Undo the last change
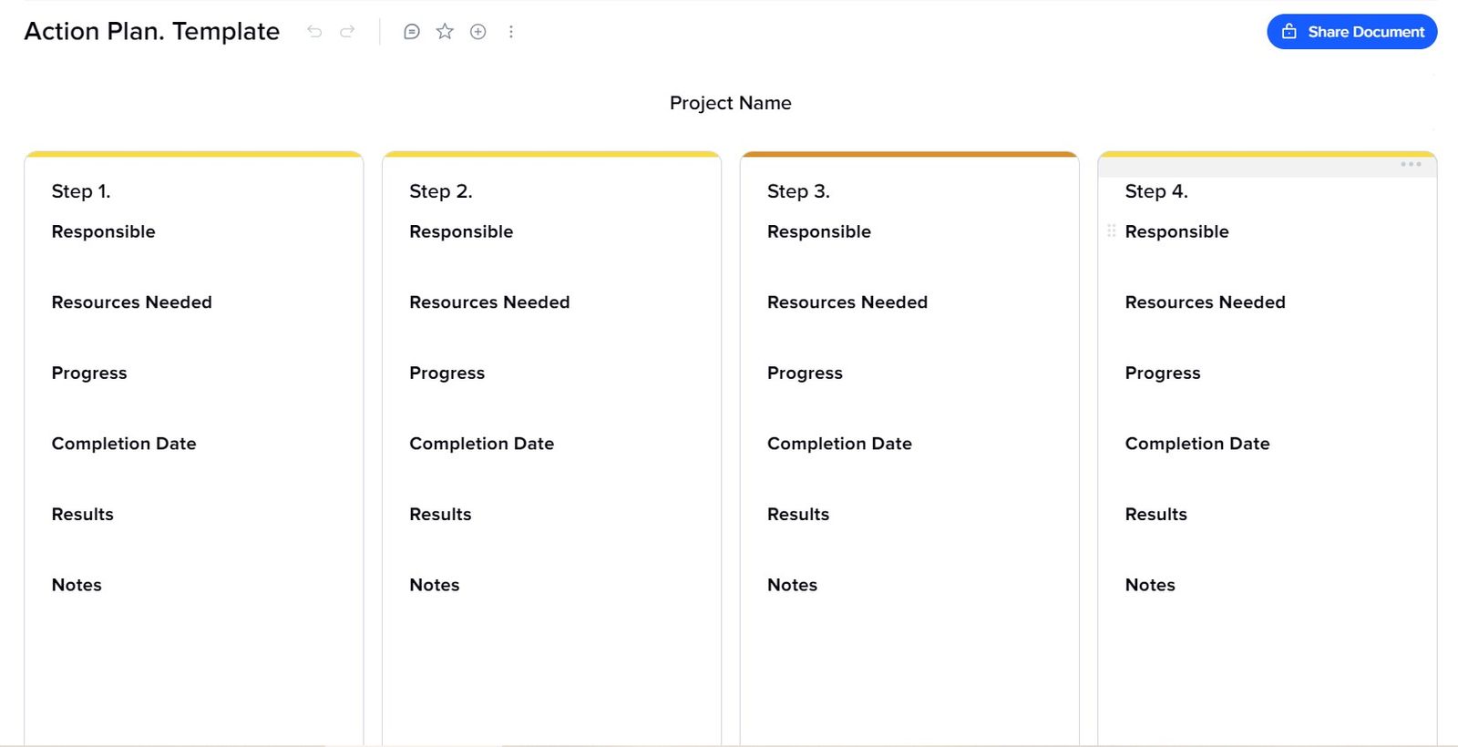The width and height of the screenshot is (1458, 747). (314, 31)
